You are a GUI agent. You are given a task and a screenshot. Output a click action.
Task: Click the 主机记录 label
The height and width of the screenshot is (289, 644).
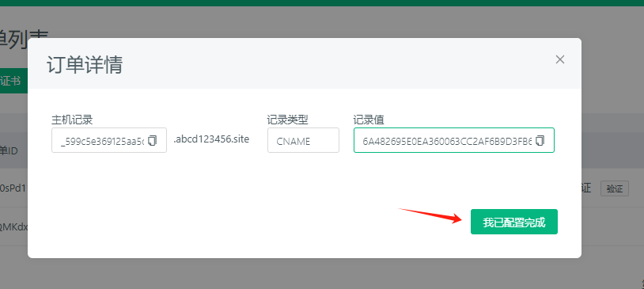click(72, 120)
